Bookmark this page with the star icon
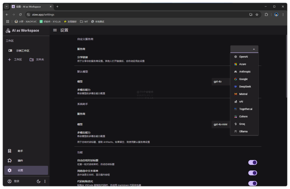The image size is (290, 189). click(257, 14)
